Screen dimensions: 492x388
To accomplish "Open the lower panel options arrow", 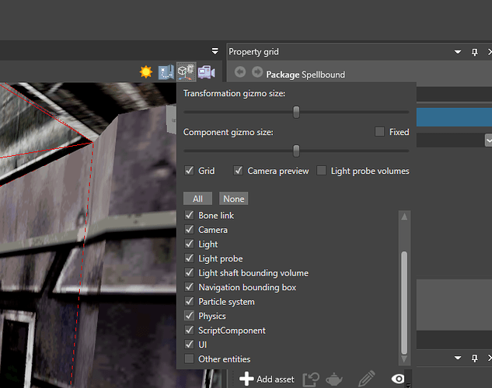I will [458, 358].
